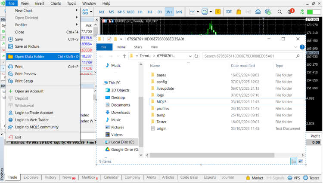Viewport: 323px width, 183px height.
Task: Select the W1 weekly timeframe
Action: tap(169, 12)
